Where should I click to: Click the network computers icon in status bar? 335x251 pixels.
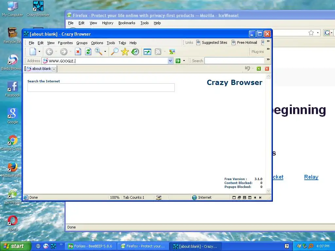pos(159,197)
